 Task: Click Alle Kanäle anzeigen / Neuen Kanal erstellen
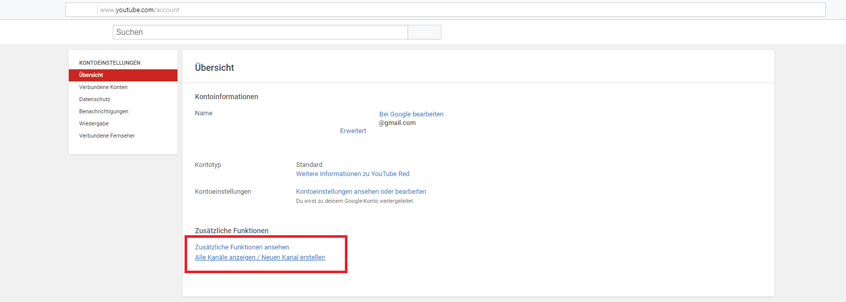[x=260, y=257]
